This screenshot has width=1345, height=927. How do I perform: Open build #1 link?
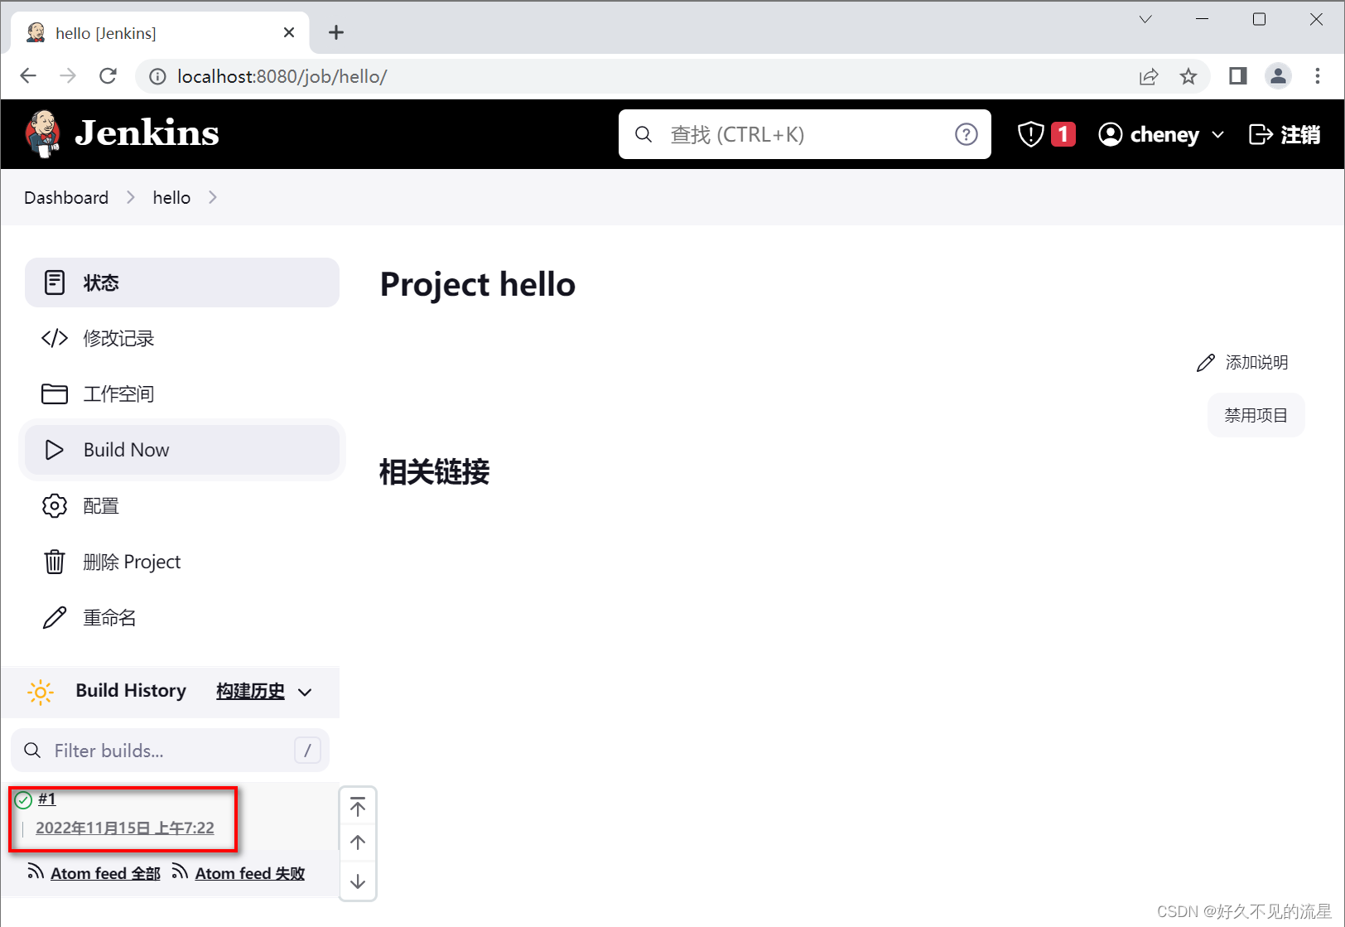tap(47, 799)
